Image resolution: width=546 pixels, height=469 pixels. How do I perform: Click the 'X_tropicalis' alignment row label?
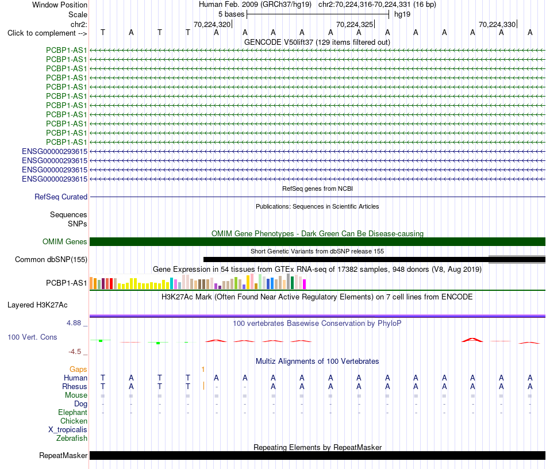(68, 430)
